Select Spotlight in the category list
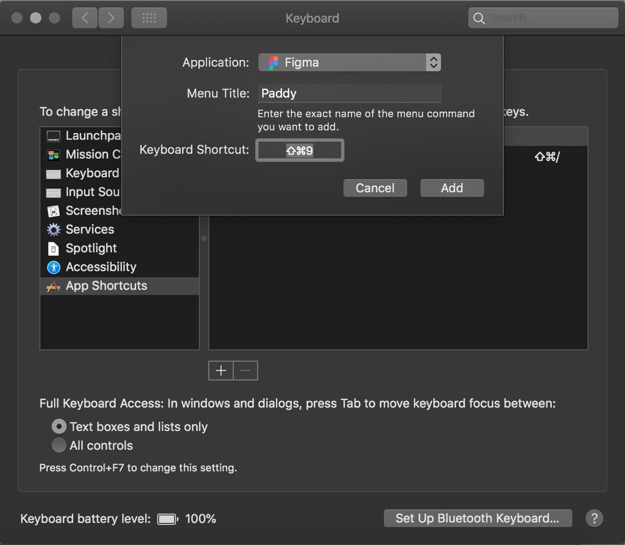Viewport: 625px width, 545px height. 120,248
